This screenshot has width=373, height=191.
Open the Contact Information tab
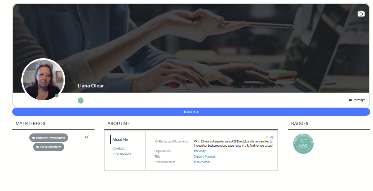[x=121, y=151]
